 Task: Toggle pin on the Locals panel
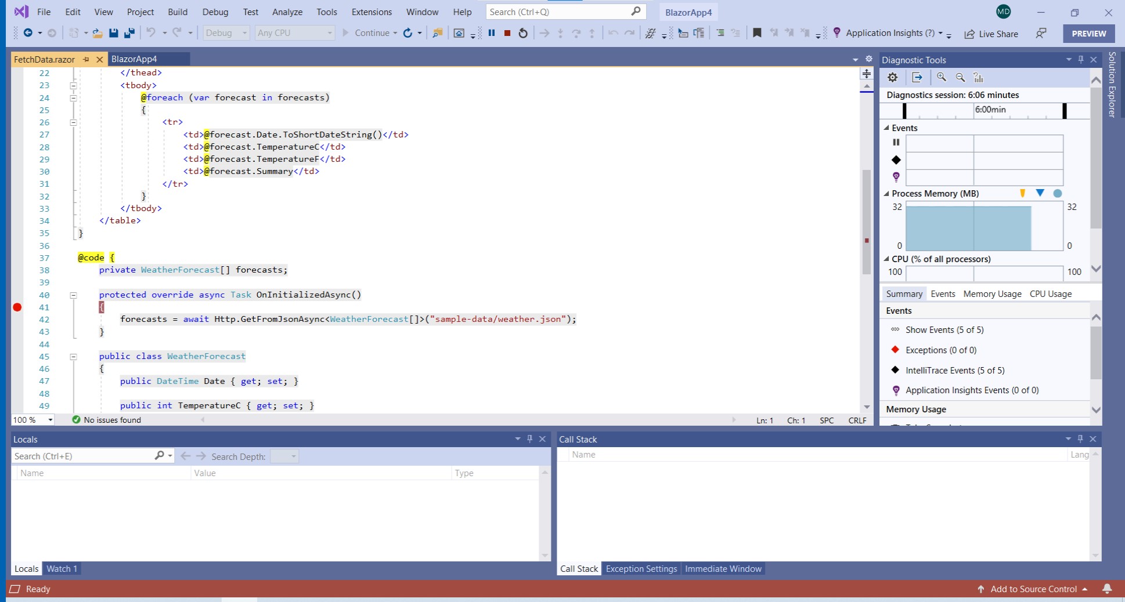(x=529, y=439)
